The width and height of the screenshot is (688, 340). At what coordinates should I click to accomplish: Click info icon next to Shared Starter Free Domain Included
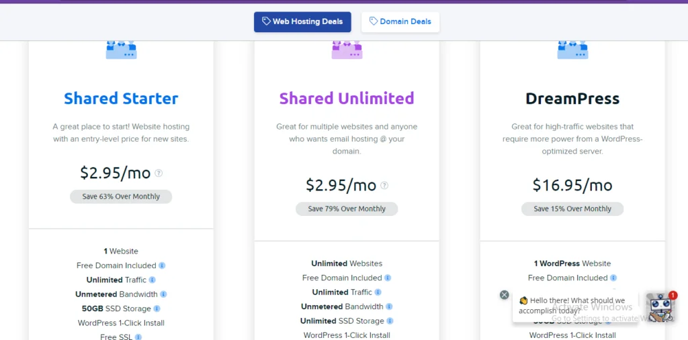[x=162, y=266]
